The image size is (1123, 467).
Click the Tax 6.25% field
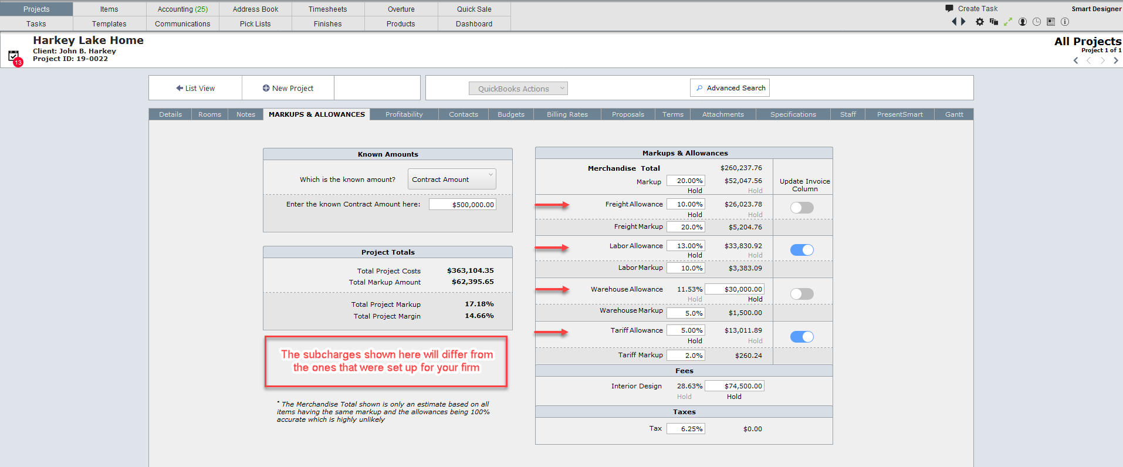(685, 429)
